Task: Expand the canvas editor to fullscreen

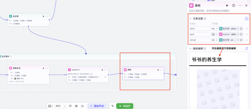Action: pyautogui.click(x=247, y=48)
